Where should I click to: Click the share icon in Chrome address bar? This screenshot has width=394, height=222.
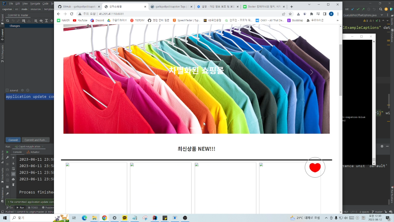[284, 14]
